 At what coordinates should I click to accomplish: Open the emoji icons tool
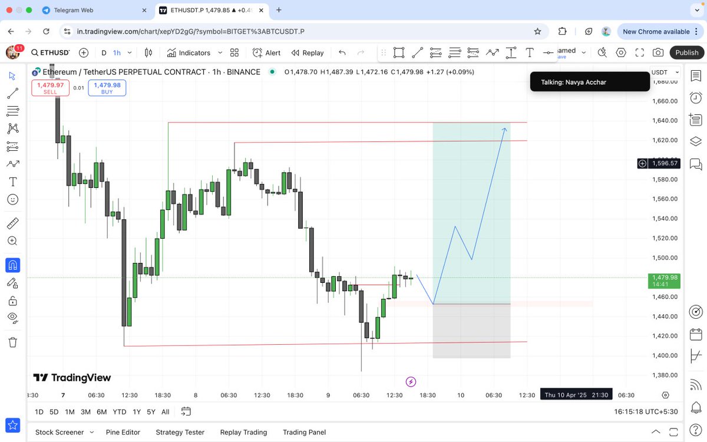click(x=12, y=199)
